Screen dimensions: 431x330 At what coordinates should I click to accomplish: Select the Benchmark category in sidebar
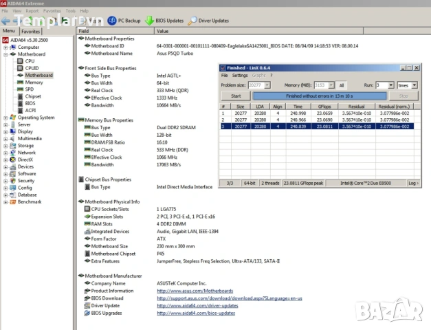tap(29, 202)
